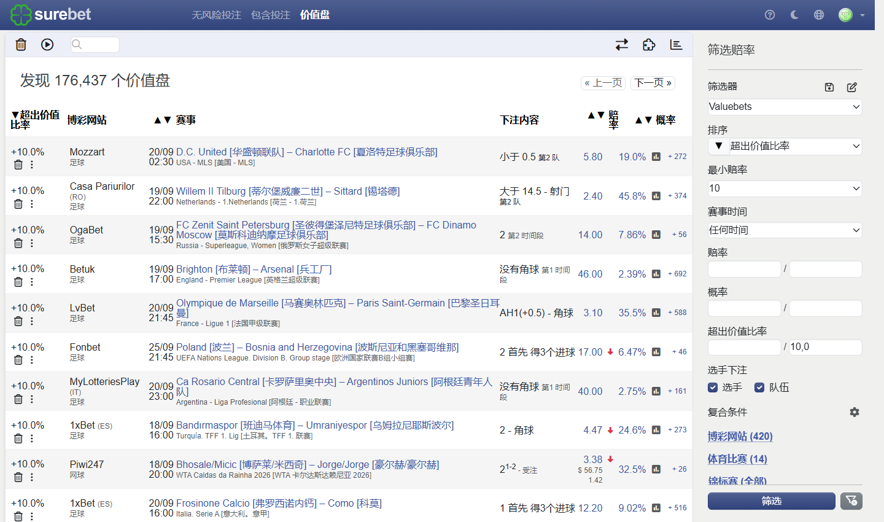
Task: Delete the Casa Pariurilor row
Action: point(18,204)
